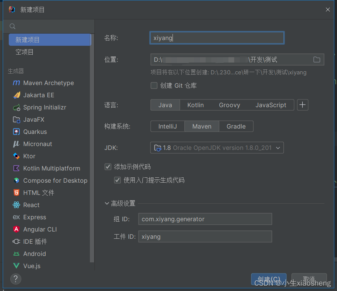Select the Angular CLI generator
Screen dimensions: 337x291
click(48, 229)
